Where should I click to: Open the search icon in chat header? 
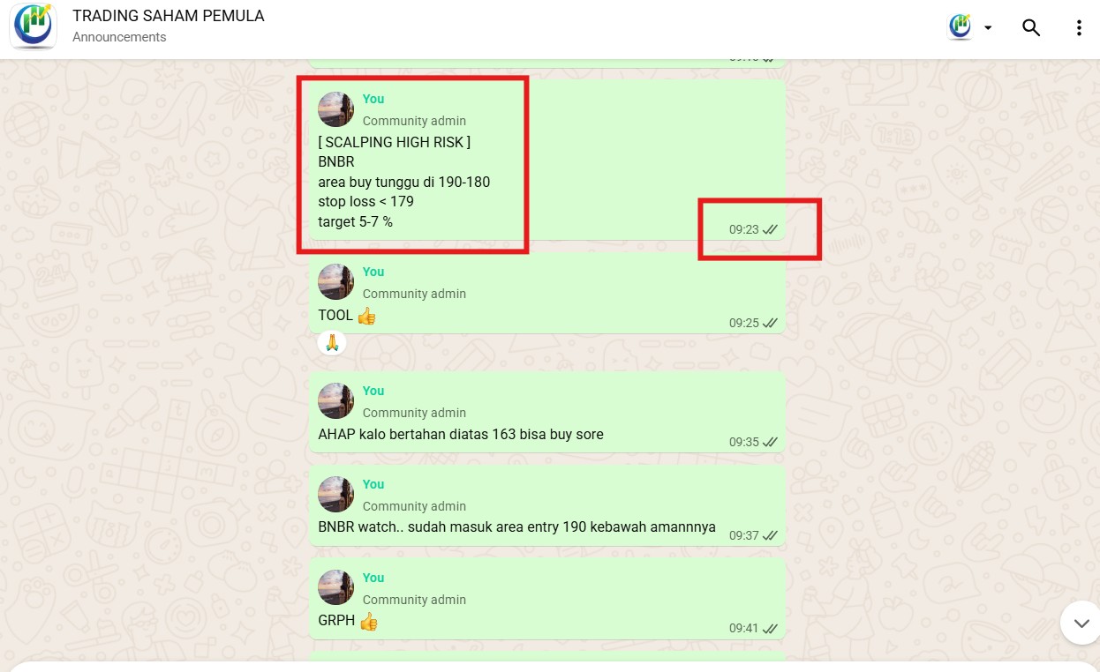(1031, 27)
